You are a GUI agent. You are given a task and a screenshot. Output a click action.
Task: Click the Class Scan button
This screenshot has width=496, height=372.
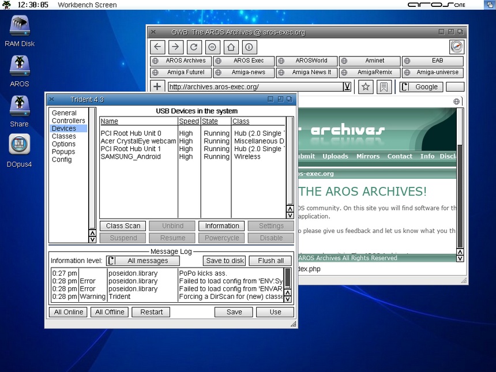[x=123, y=226]
